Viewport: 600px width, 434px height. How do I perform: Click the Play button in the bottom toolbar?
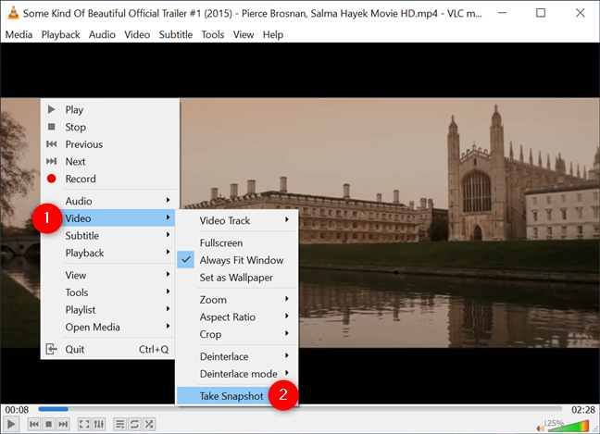point(11,424)
